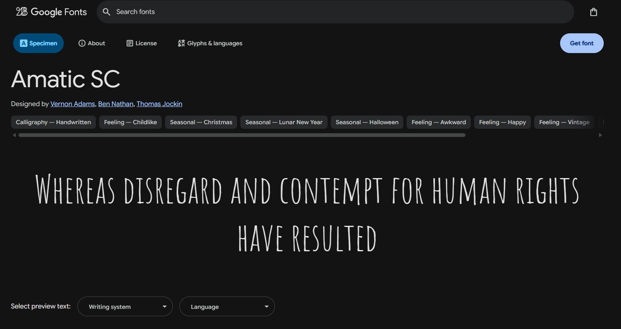Screen dimensions: 621x329
Task: Open designer Thomas Jockin link
Action: (x=159, y=104)
